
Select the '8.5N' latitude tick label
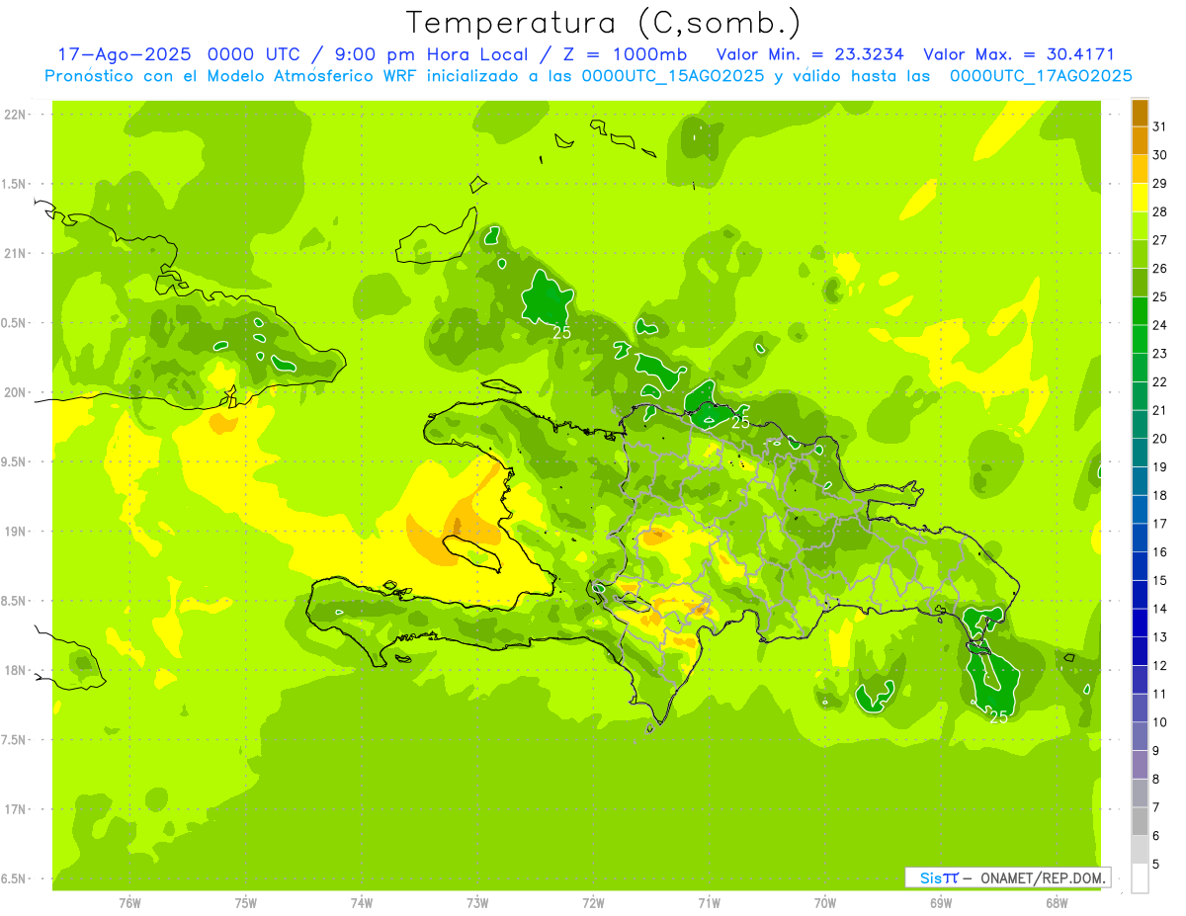tap(15, 601)
